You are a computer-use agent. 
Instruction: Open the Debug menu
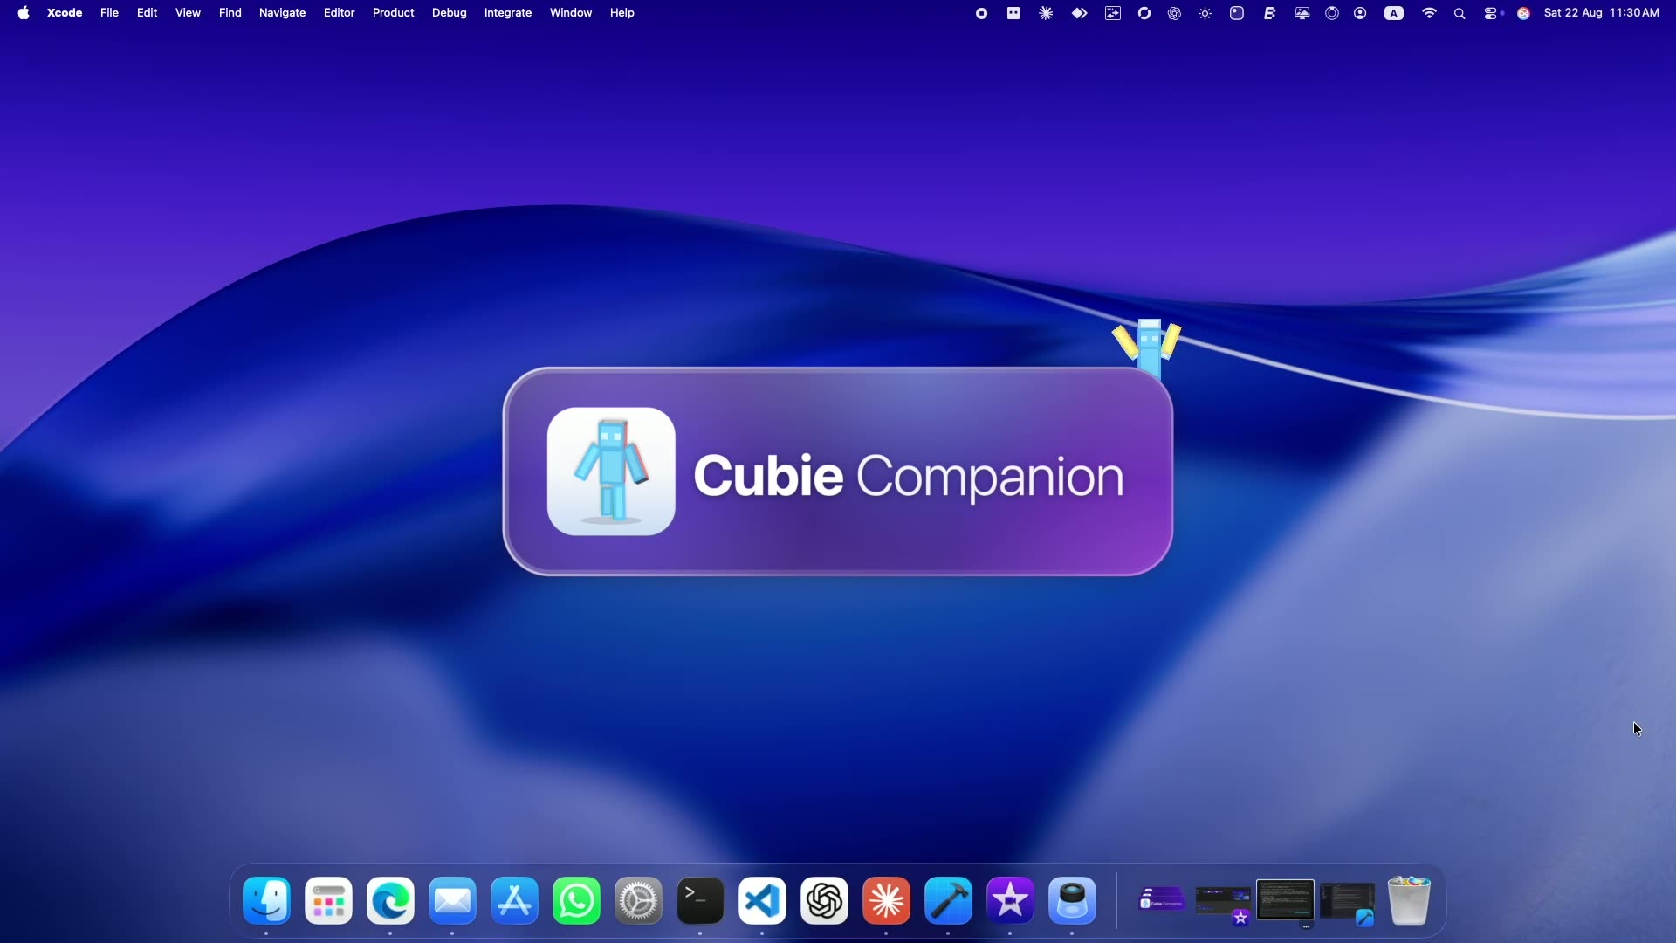[449, 13]
